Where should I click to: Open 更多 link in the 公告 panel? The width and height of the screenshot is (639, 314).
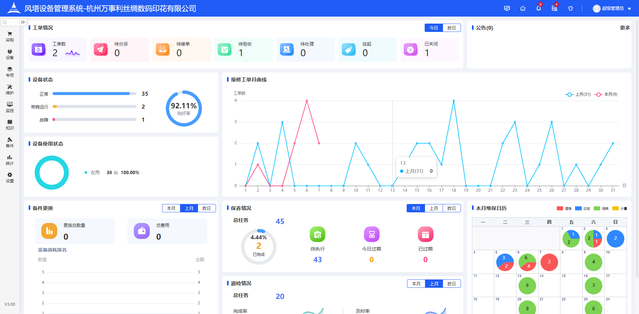[625, 28]
